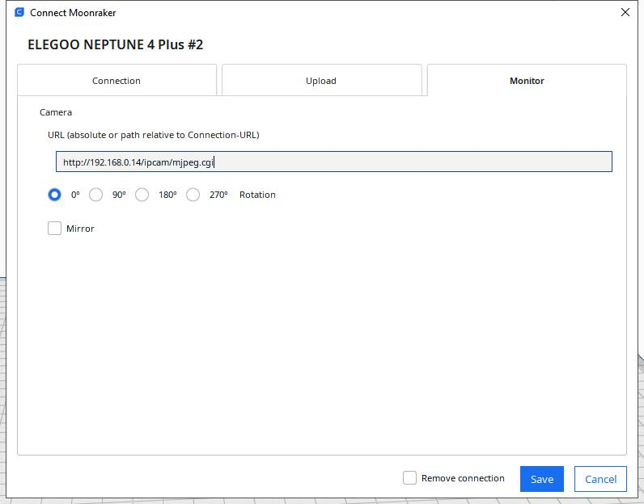The width and height of the screenshot is (644, 504).
Task: Cancel the Connect Moonraker dialog
Action: [600, 479]
